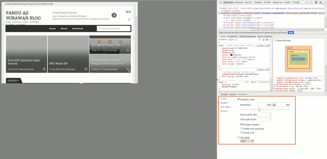This screenshot has width=327, height=159.
Task: Expand computed background-color property
Action: coord(274,88)
